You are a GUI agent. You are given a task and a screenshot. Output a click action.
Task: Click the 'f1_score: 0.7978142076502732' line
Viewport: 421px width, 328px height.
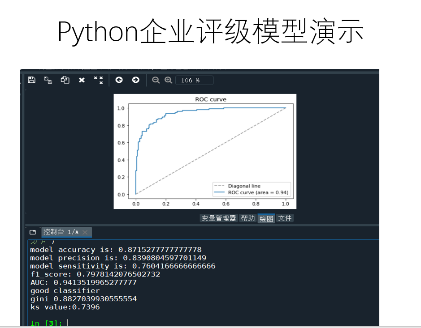click(95, 274)
